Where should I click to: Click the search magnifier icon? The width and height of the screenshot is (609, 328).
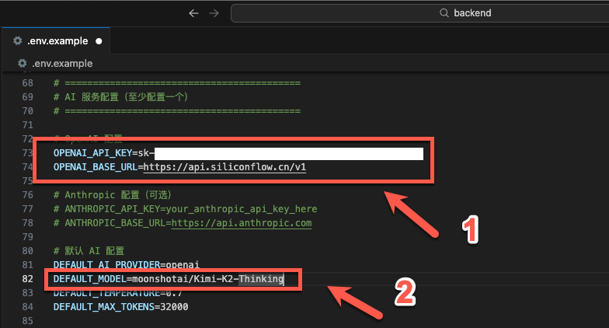pos(444,12)
